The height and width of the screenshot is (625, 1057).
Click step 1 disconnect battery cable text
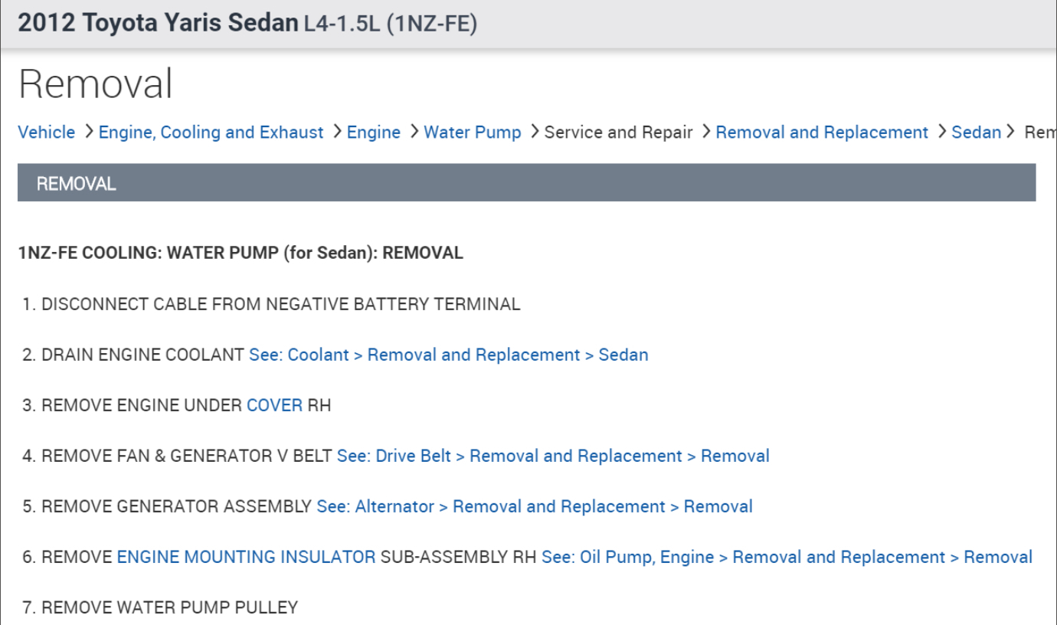tap(280, 304)
